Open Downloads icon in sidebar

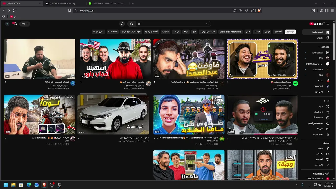pos(328,134)
